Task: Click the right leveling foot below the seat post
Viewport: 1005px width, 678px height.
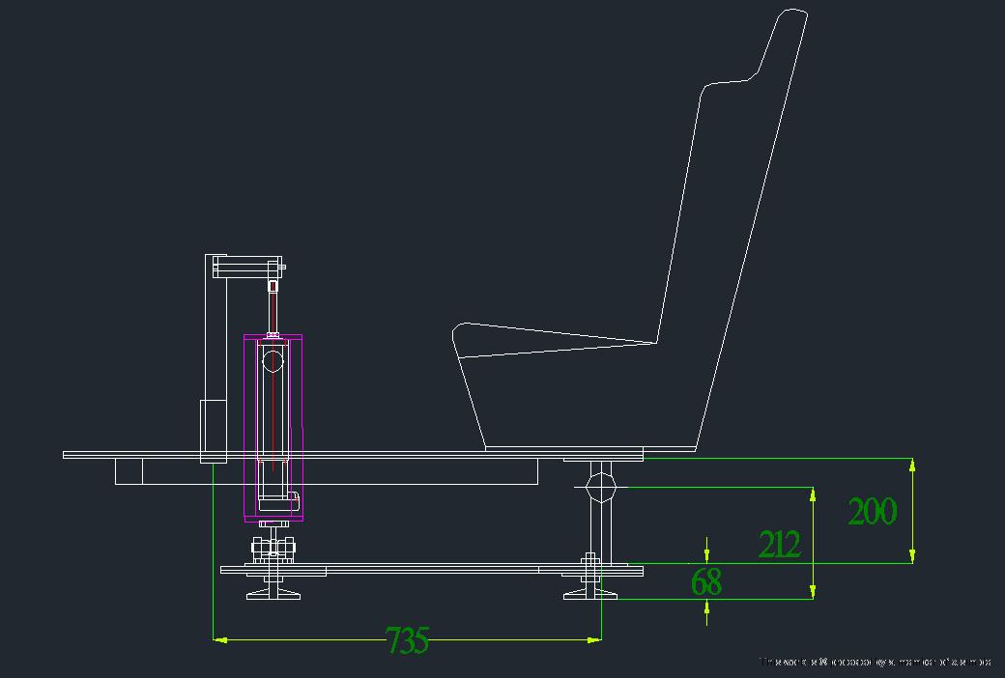Action: 590,590
